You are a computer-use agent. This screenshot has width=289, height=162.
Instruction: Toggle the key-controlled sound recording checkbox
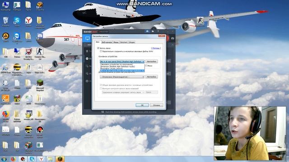tap(101, 89)
